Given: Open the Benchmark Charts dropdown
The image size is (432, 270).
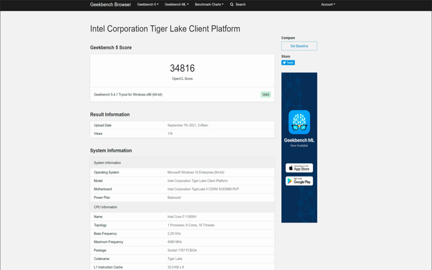Looking at the screenshot, I should 209,4.
